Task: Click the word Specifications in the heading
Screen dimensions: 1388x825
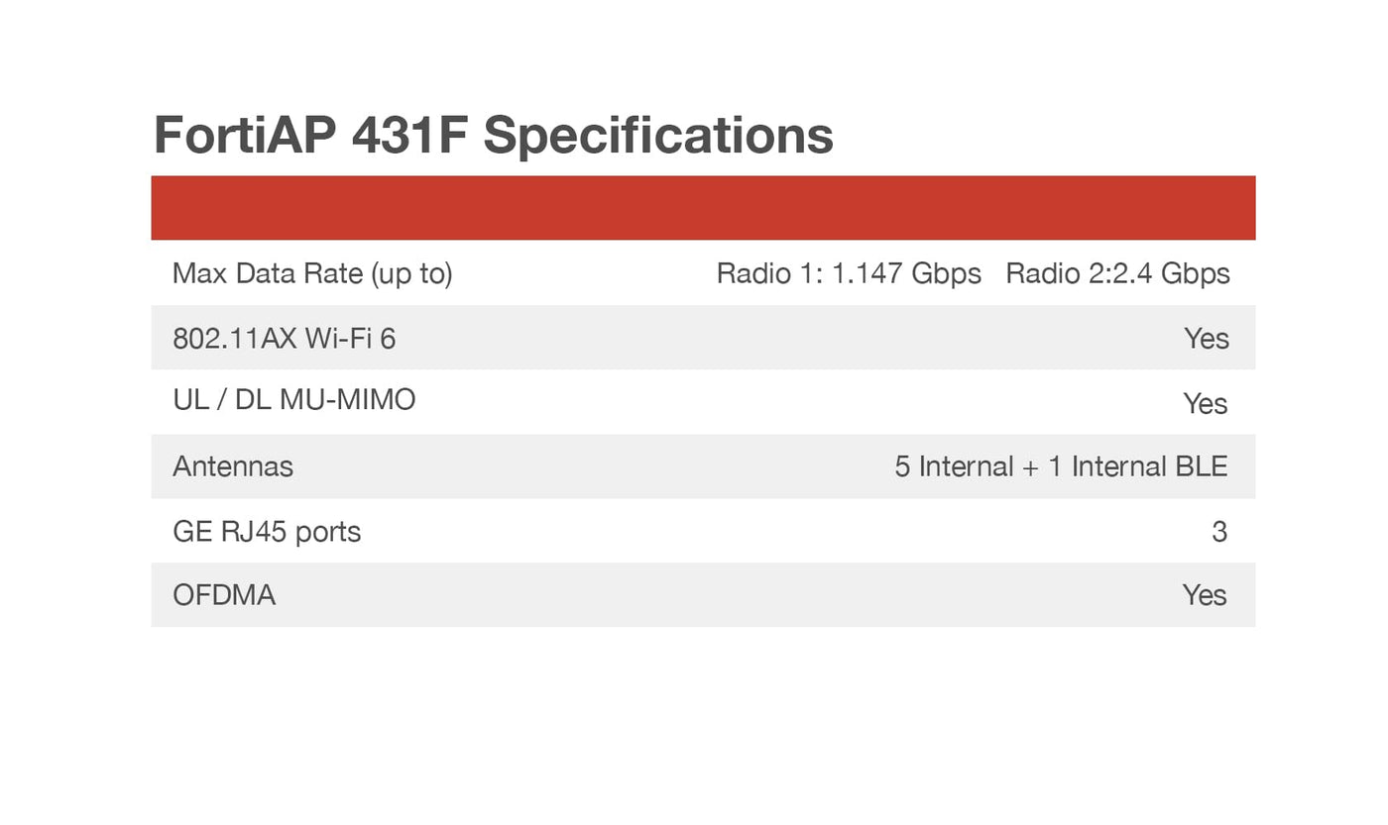Action: click(658, 137)
